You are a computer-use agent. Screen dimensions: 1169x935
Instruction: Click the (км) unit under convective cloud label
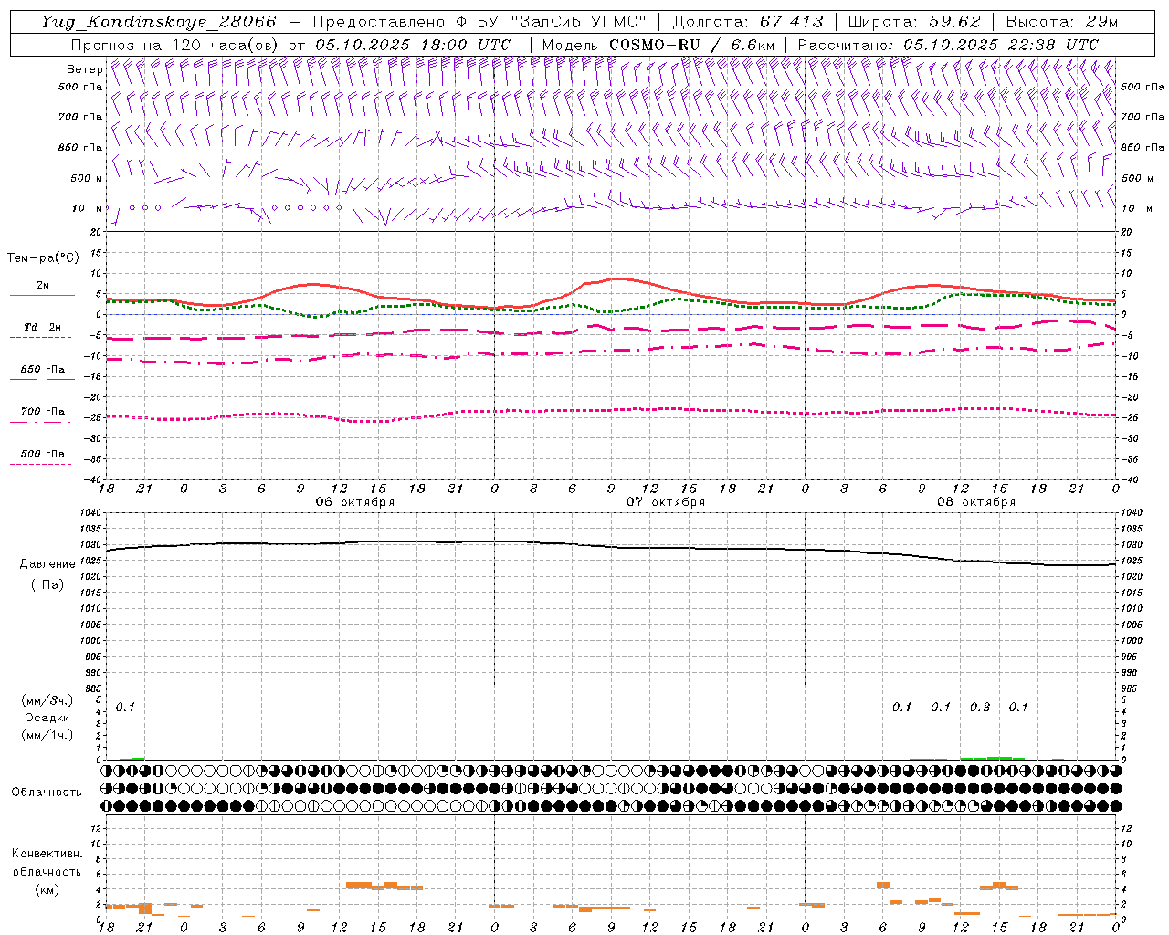tap(47, 888)
